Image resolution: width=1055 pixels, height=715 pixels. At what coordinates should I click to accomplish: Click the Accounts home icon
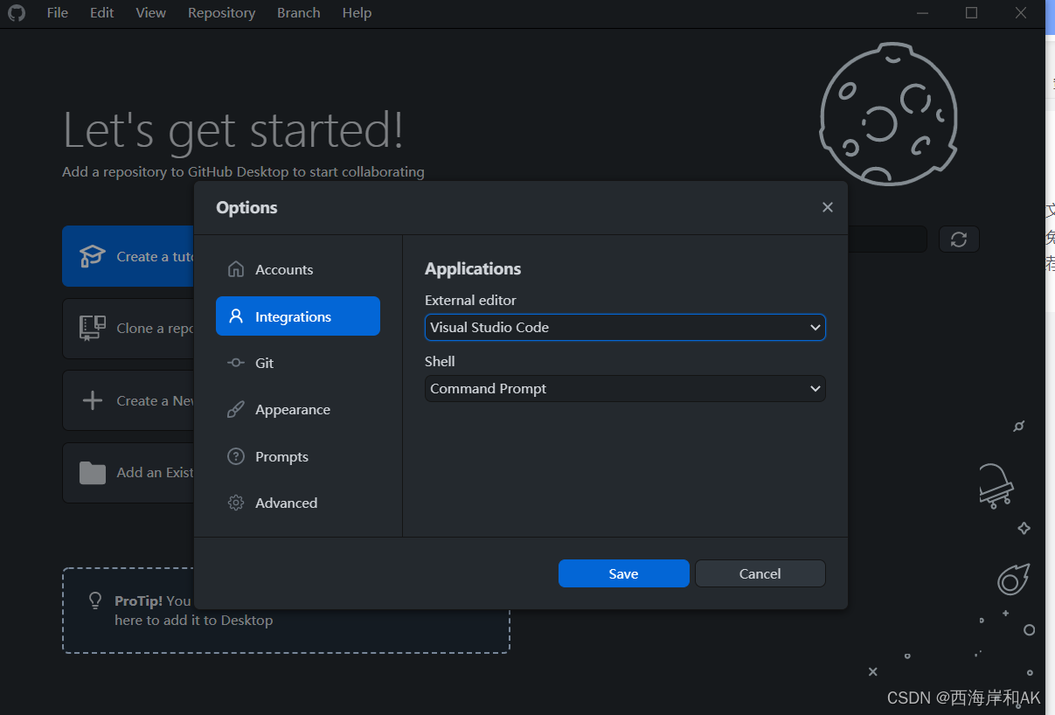(235, 269)
